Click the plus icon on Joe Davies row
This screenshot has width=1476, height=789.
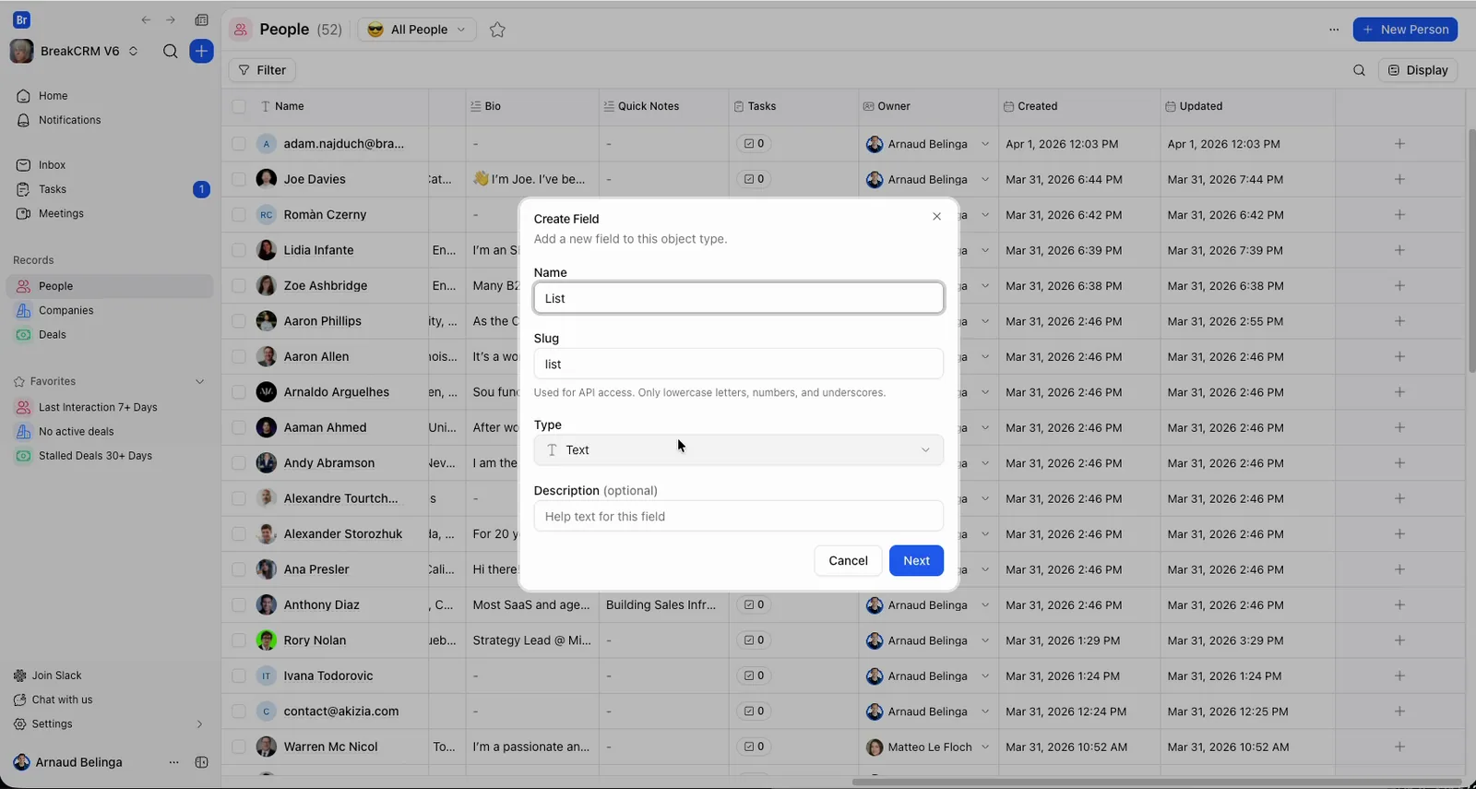pos(1399,179)
